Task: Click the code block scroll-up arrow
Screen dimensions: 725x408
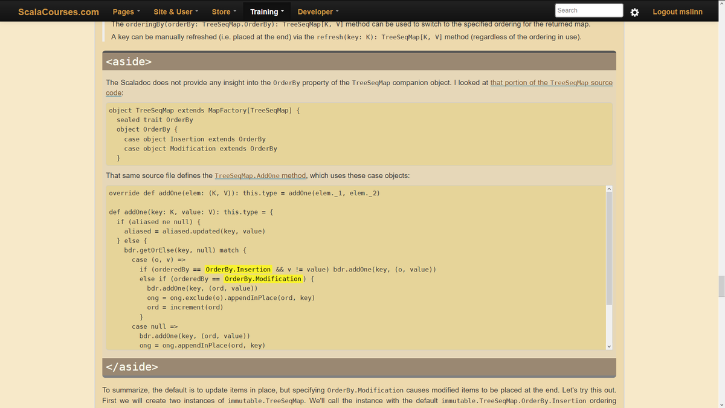Action: (609, 190)
